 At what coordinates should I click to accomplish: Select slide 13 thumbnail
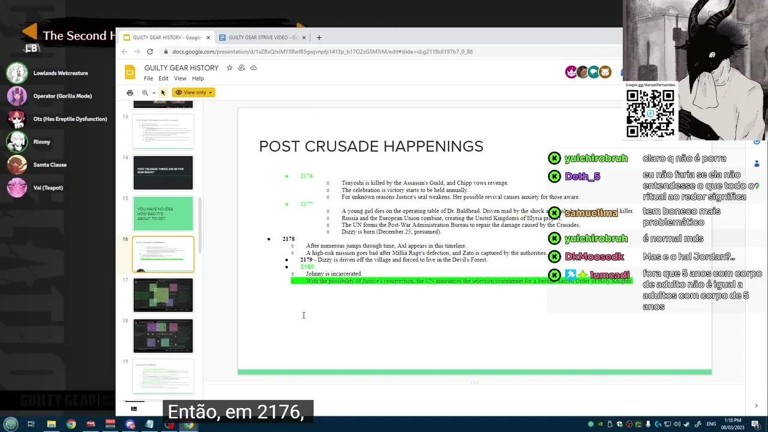tap(163, 131)
